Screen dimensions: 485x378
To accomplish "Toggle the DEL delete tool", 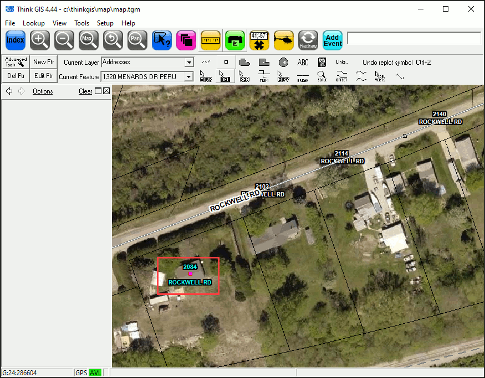I will pos(225,76).
